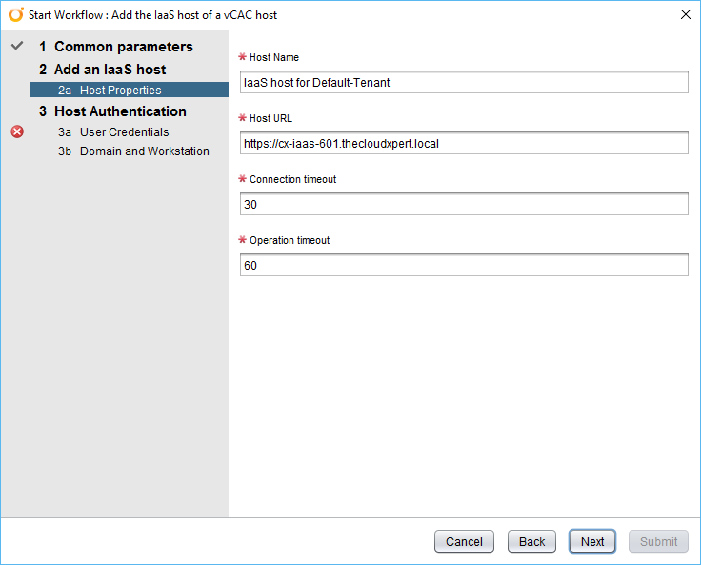Viewport: 701px width, 565px height.
Task: Click the red asterisk next to Host Name
Action: (243, 58)
